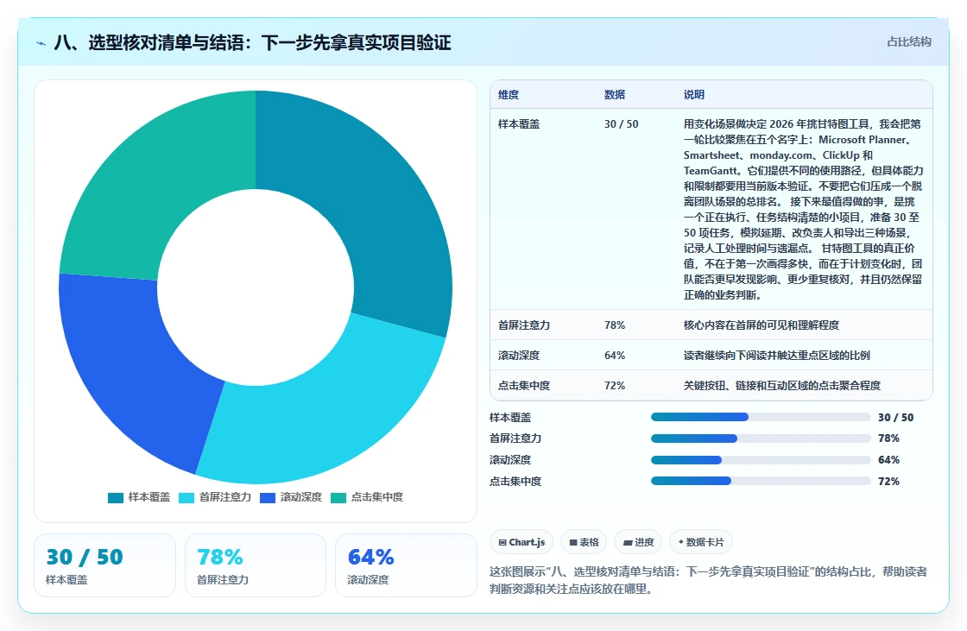
Task: Click the 78% table cell
Action: click(614, 325)
